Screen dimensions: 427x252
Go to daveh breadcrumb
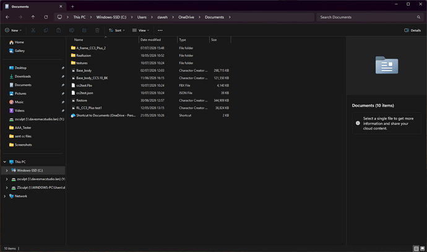[x=162, y=17]
